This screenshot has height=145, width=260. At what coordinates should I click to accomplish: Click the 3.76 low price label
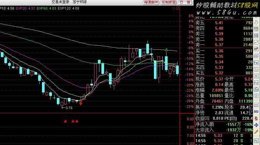pos(69,108)
